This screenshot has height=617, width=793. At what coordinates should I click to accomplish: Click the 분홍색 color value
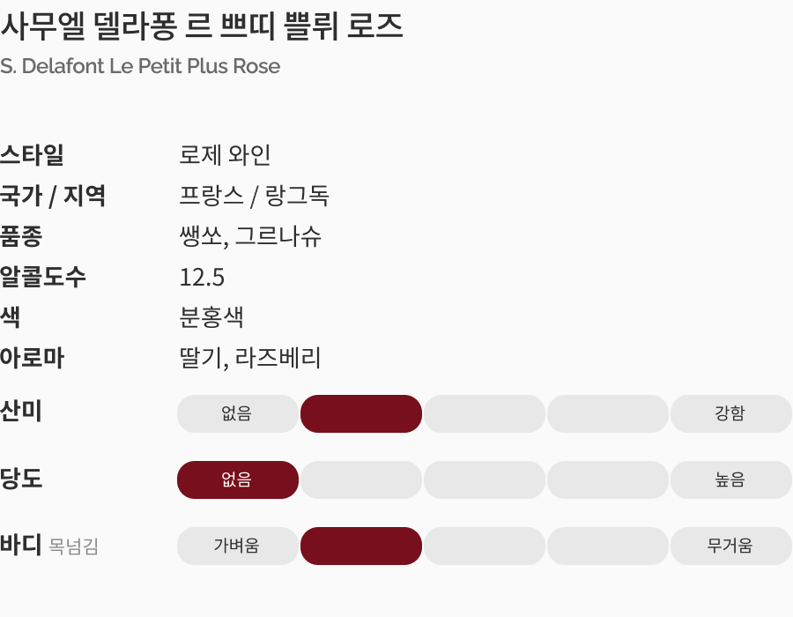tap(211, 317)
